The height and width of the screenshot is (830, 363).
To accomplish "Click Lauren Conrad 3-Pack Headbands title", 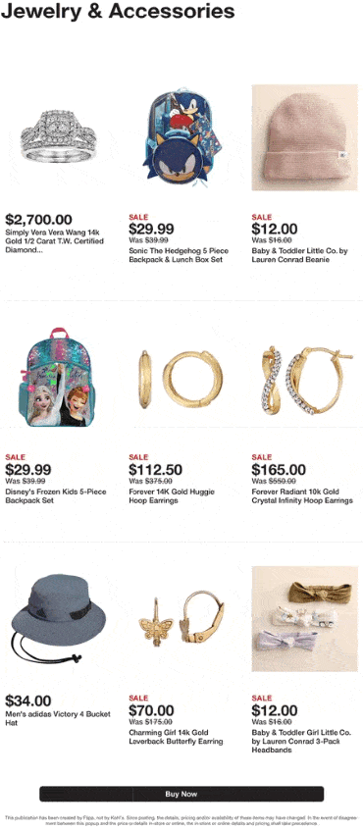I will pyautogui.click(x=301, y=741).
